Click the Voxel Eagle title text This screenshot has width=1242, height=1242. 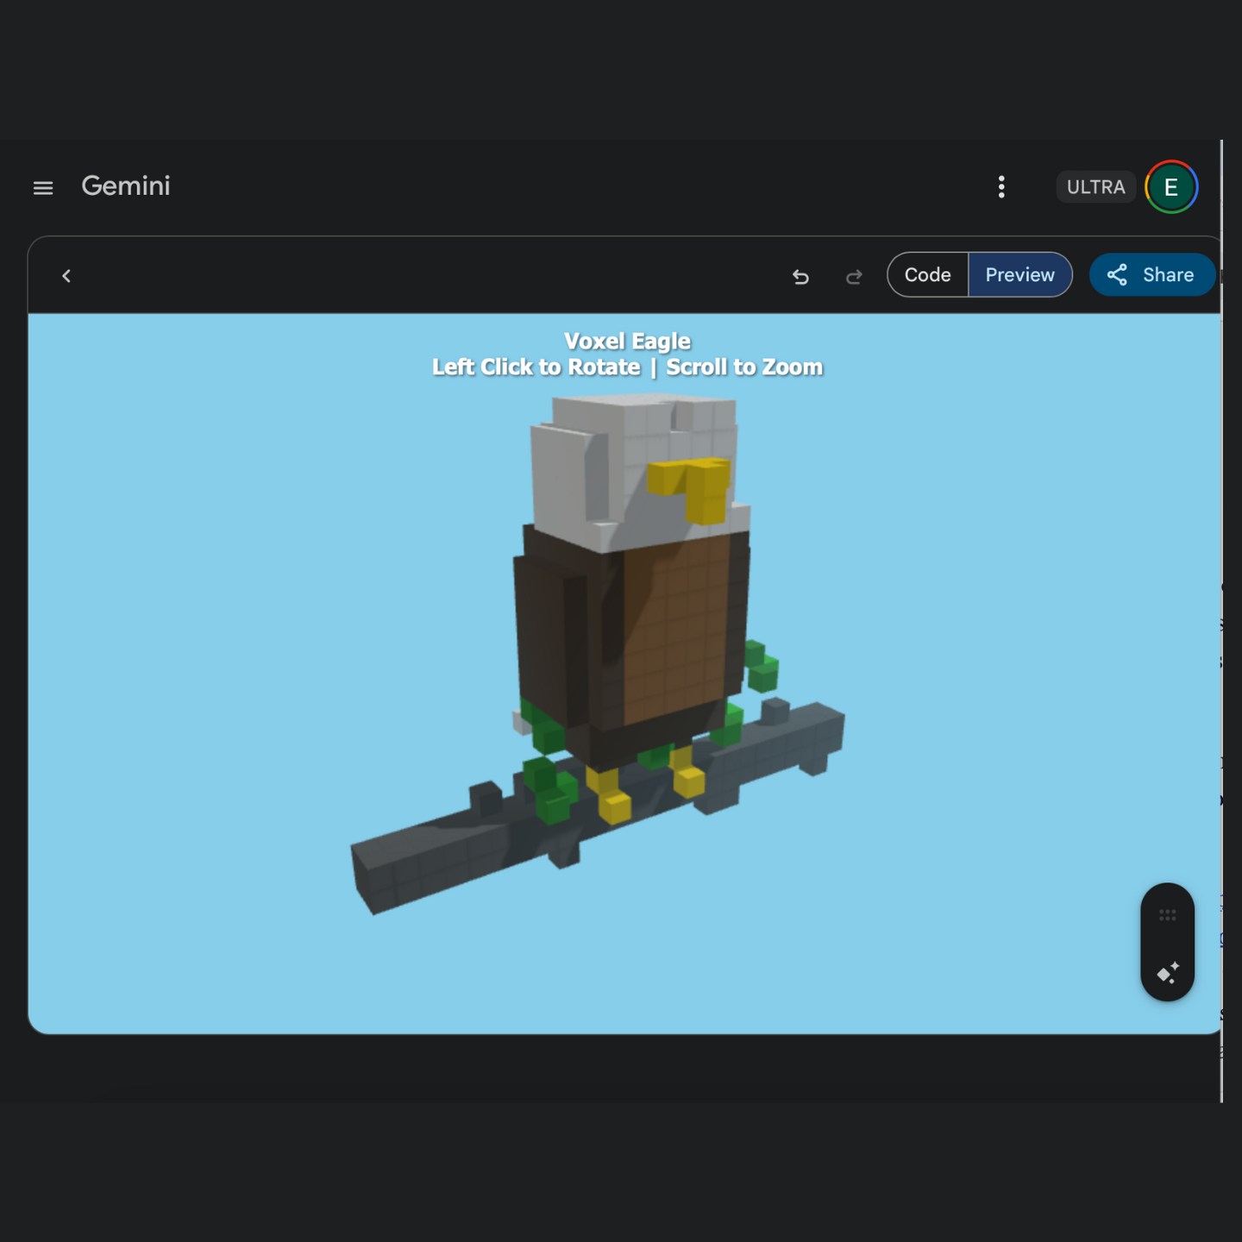pos(627,342)
